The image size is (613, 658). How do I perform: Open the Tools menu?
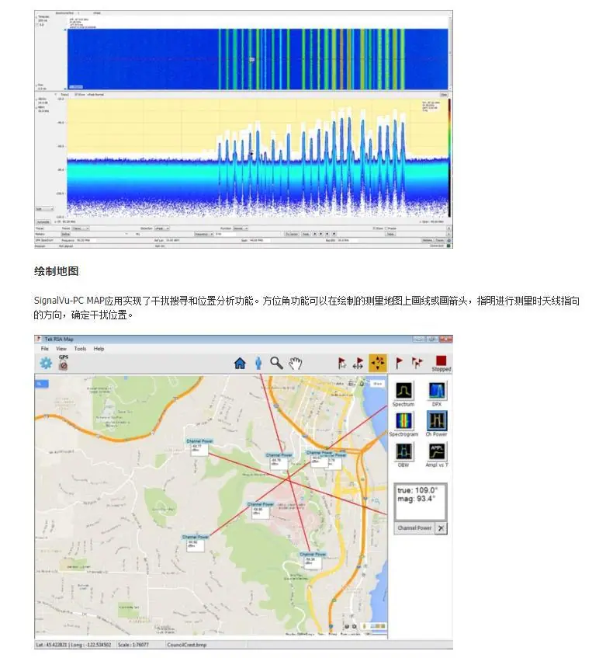click(80, 349)
